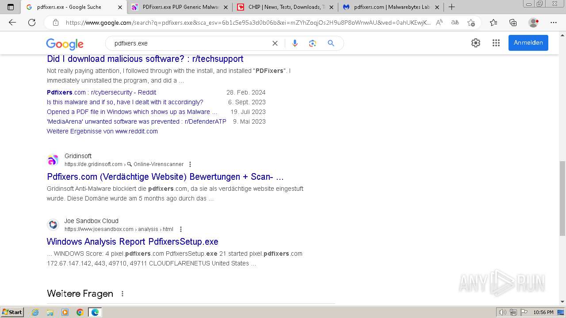Open more options for Joe Sandbox result
Viewport: 566px width, 318px height.
[180, 229]
